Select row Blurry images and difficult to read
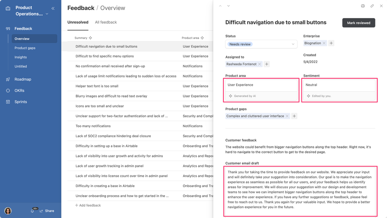The height and width of the screenshot is (218, 387). (140, 96)
